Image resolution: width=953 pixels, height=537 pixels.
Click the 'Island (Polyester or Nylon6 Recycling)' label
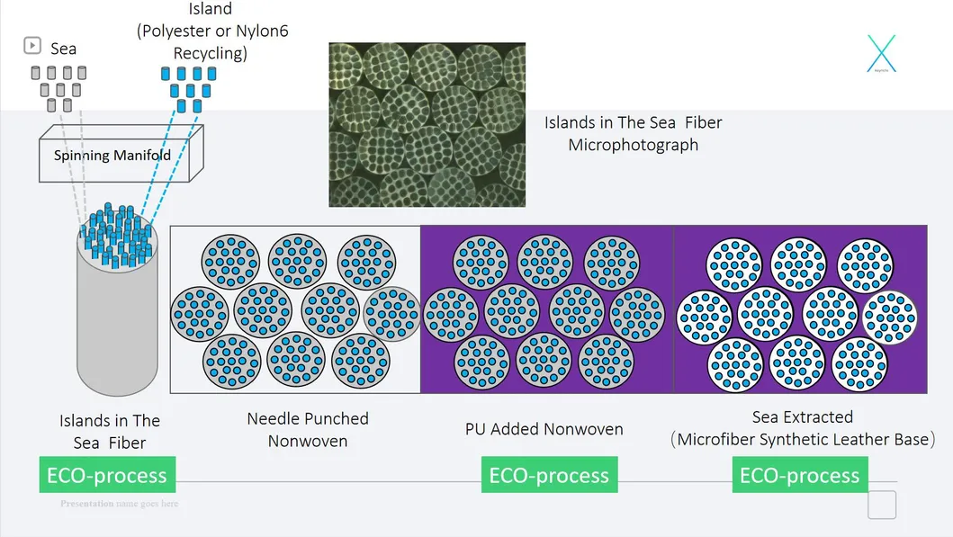point(212,31)
